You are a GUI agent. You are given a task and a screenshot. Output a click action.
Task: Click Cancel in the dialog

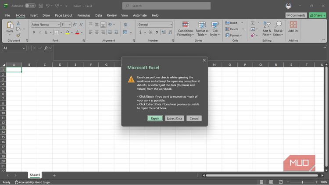194,118
